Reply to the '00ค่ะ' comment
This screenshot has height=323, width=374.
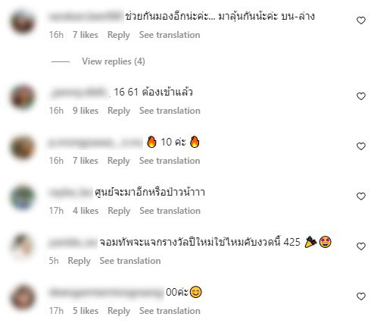[119, 311]
